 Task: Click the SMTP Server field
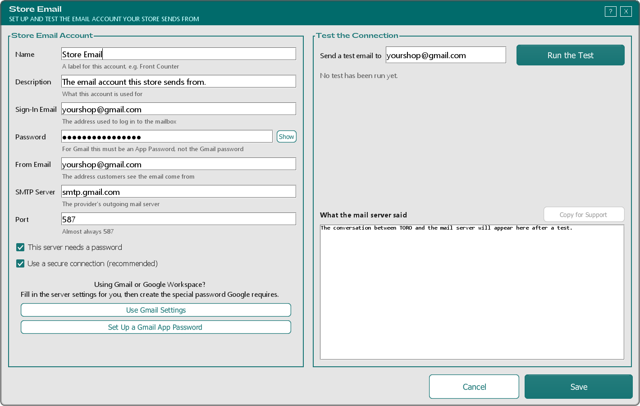(x=178, y=192)
